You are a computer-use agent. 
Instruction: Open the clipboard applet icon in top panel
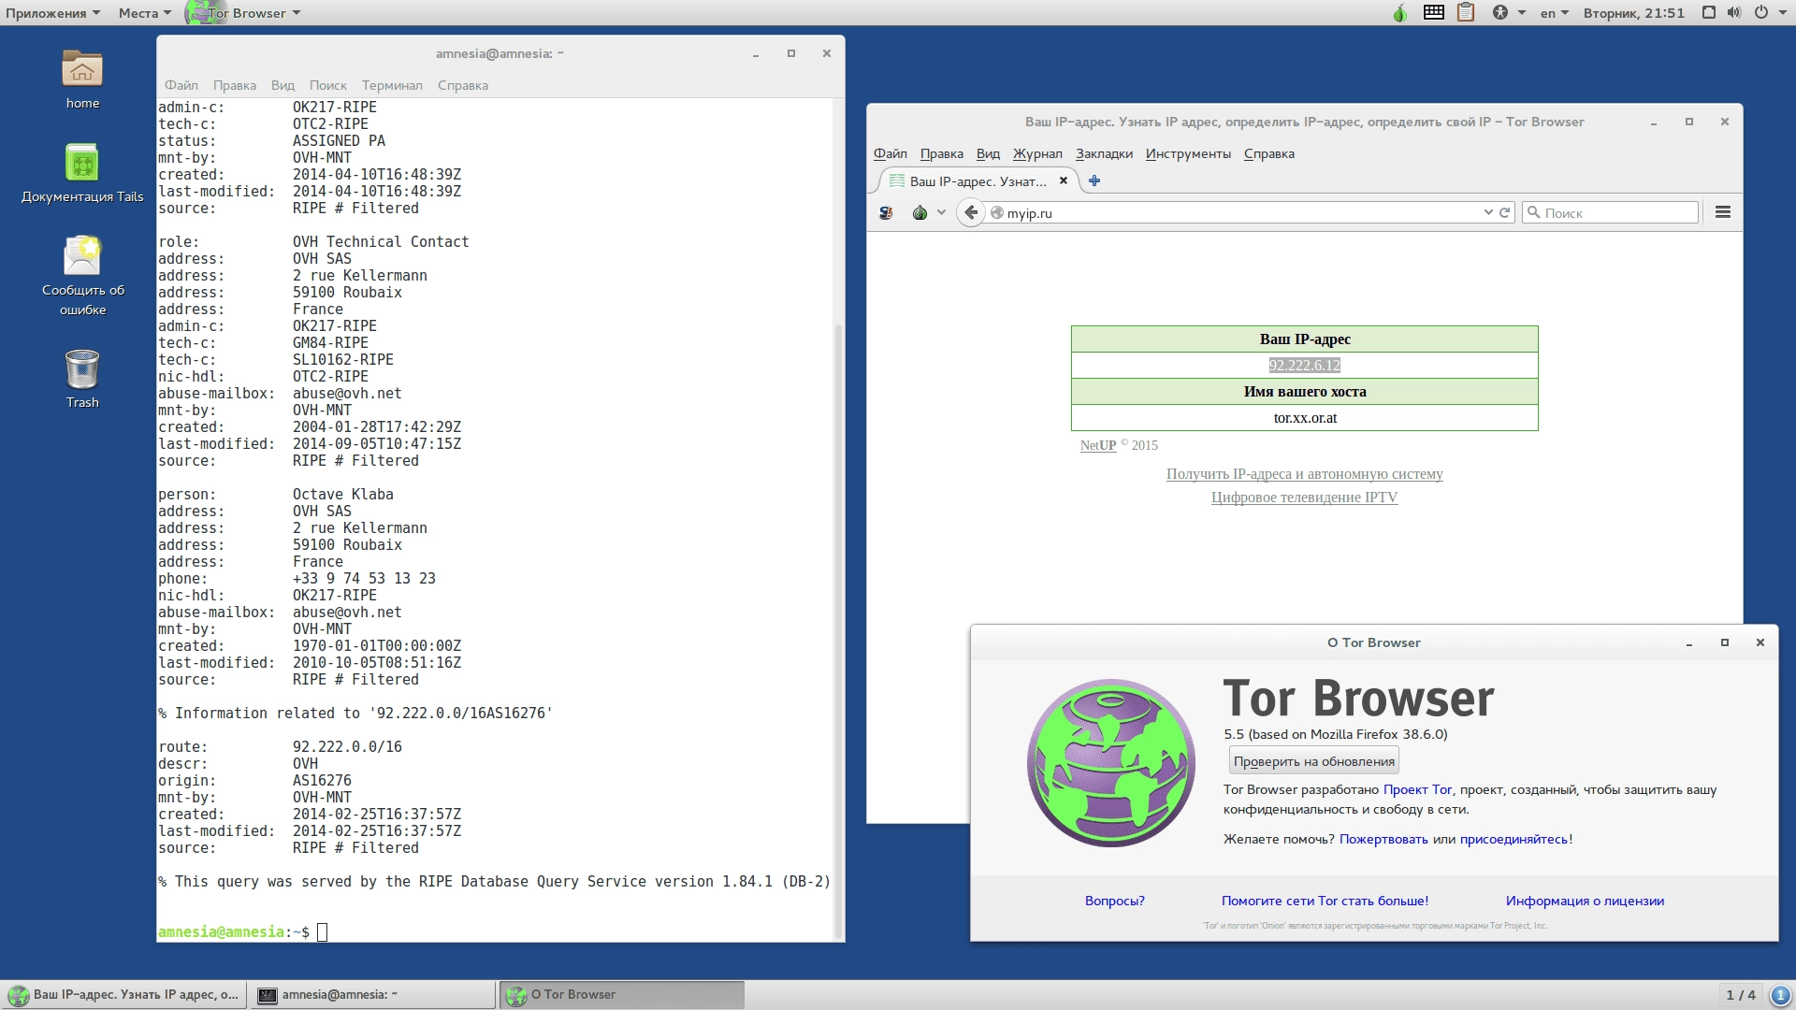click(x=1465, y=12)
